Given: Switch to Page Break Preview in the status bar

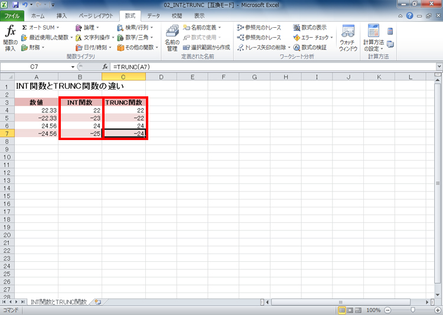Looking at the screenshot, I should pos(358,310).
